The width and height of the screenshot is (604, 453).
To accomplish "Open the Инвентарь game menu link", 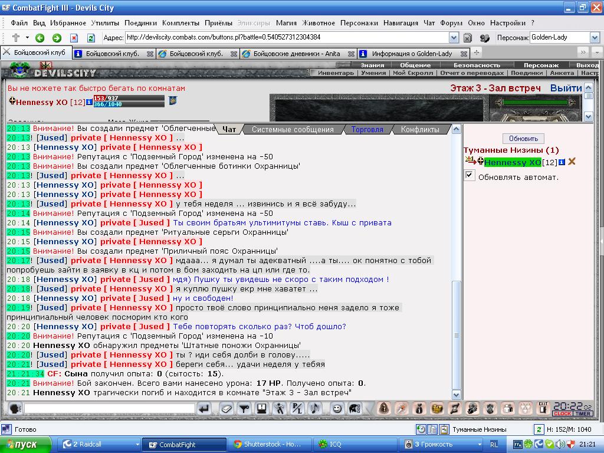I will pyautogui.click(x=336, y=73).
